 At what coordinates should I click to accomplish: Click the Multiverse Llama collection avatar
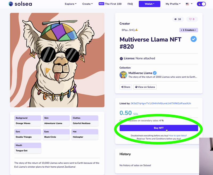point(123,75)
